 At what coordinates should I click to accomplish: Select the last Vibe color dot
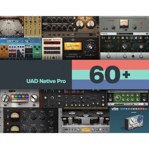pyautogui.click(x=146, y=109)
